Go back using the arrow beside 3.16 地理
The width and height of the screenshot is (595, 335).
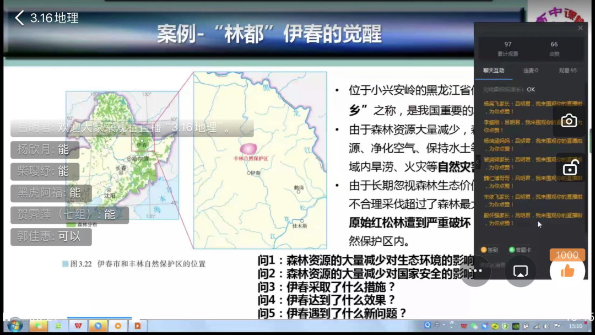[20, 18]
